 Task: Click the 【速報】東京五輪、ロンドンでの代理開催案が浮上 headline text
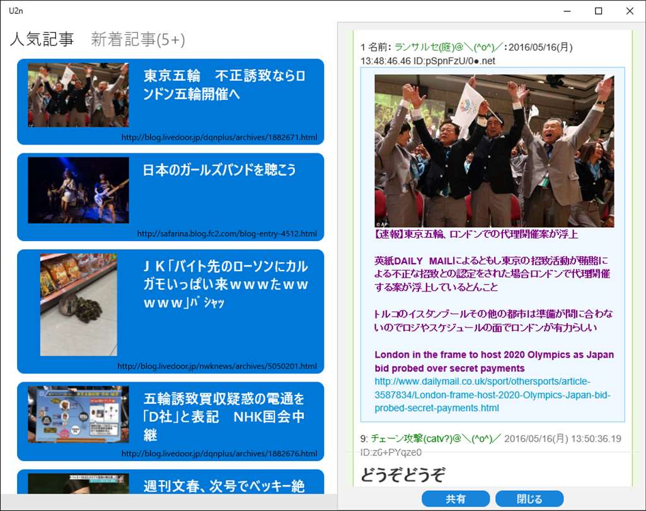point(476,234)
